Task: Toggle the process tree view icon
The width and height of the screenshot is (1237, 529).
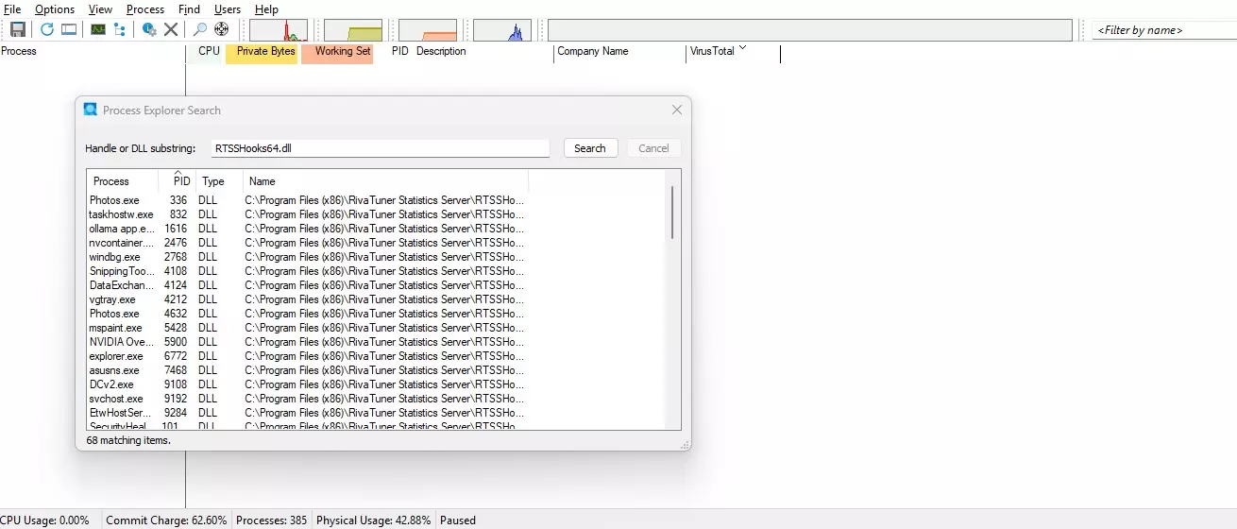Action: click(119, 29)
